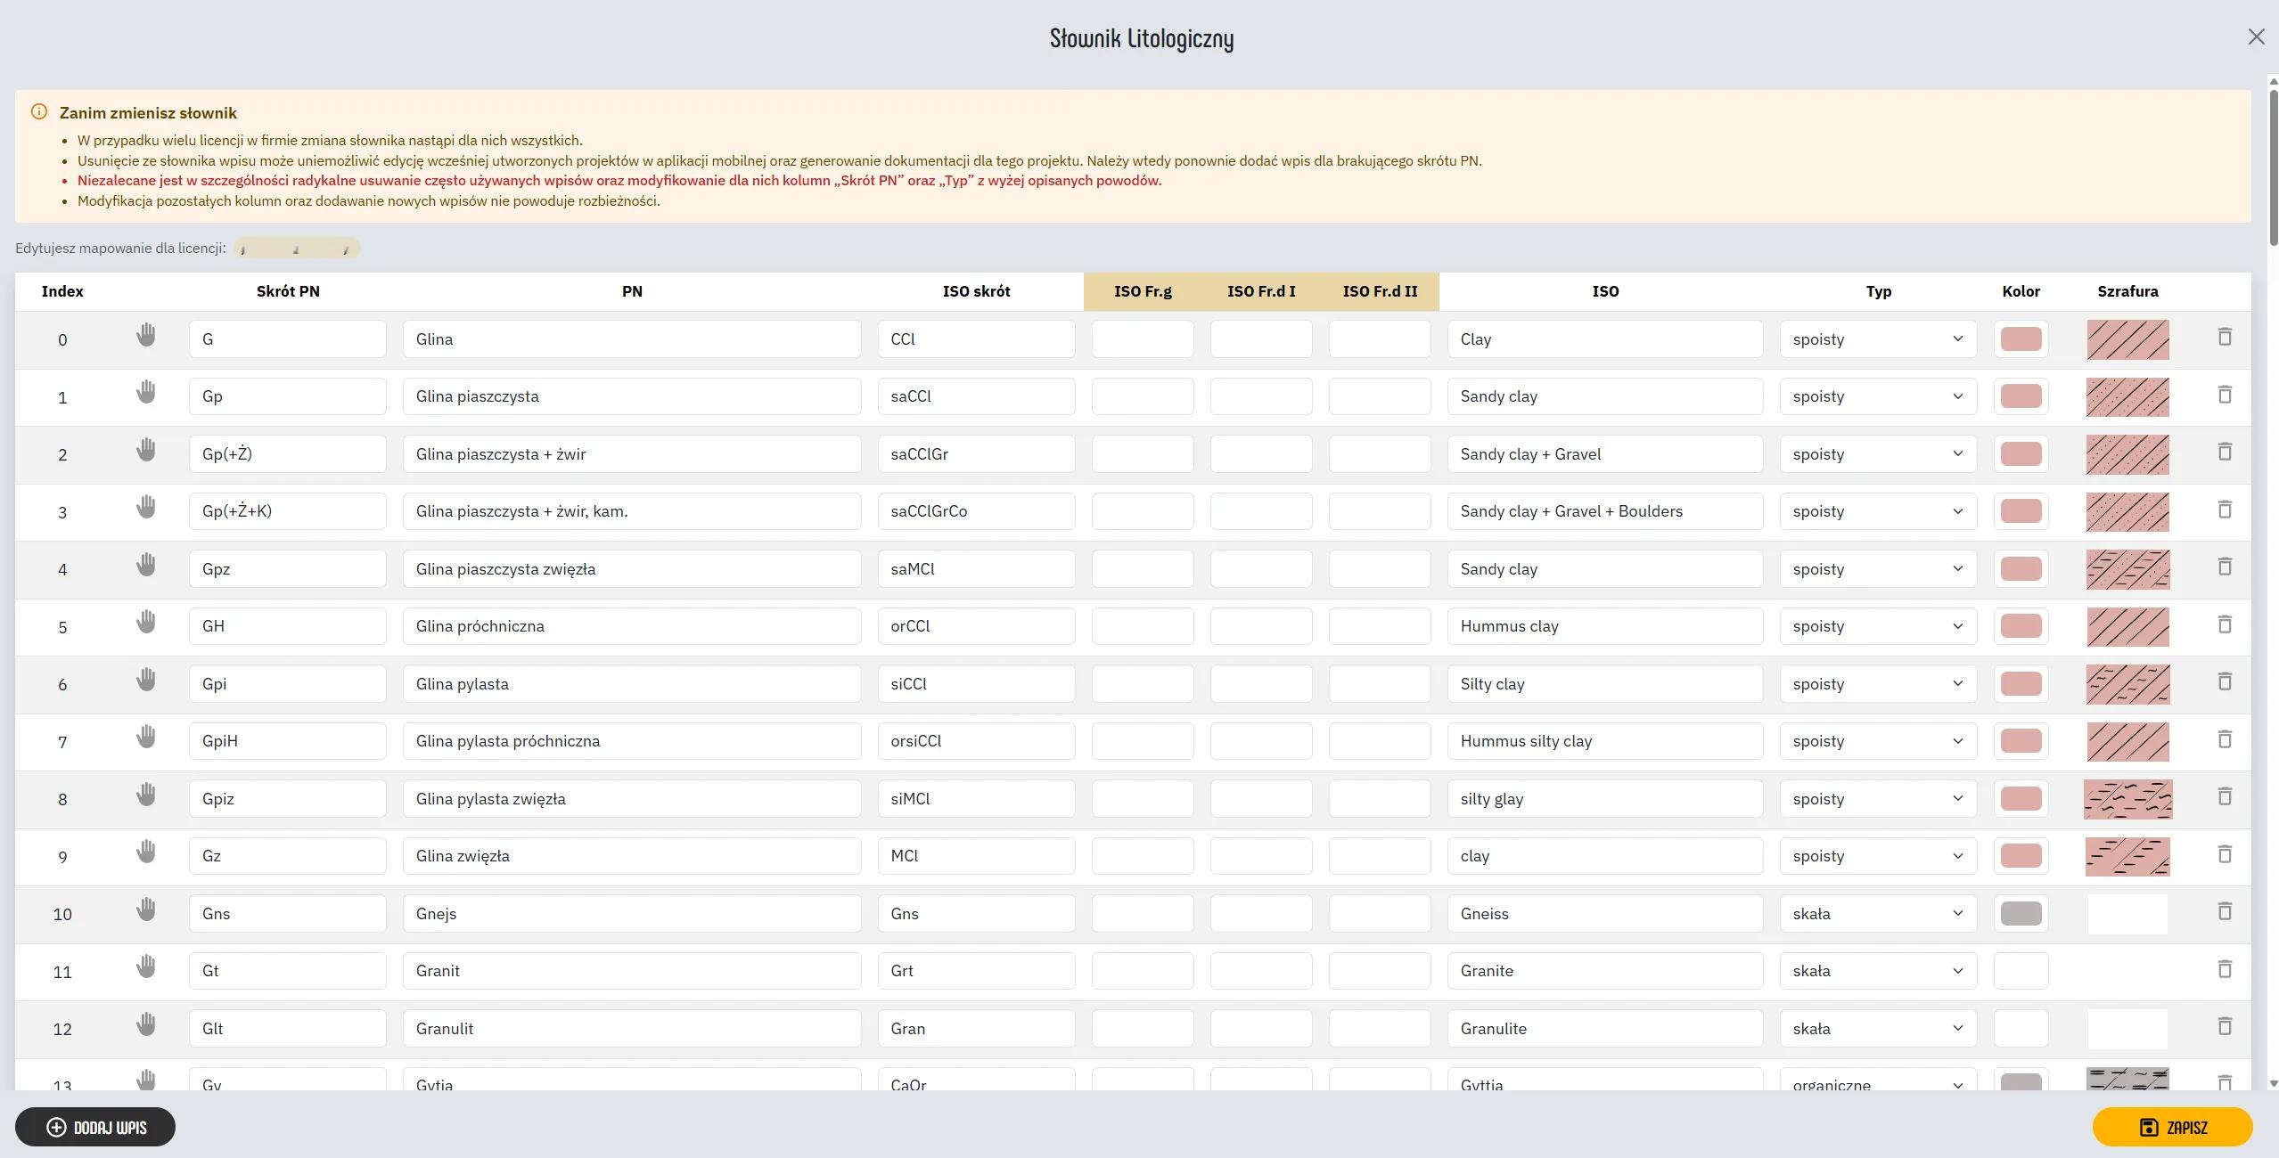Open Typ dropdown for Glina piaszczysta zwięzła
The height and width of the screenshot is (1158, 2279).
pyautogui.click(x=1878, y=569)
